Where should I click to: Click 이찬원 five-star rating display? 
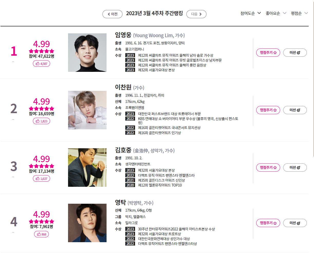42,109
